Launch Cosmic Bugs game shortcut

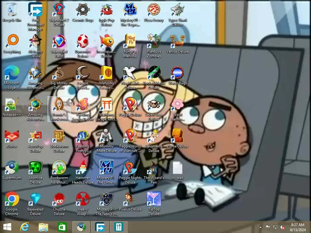[x=83, y=12]
